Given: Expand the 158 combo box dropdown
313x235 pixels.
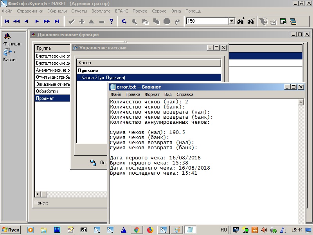Looking at the screenshot, I should point(231,21).
